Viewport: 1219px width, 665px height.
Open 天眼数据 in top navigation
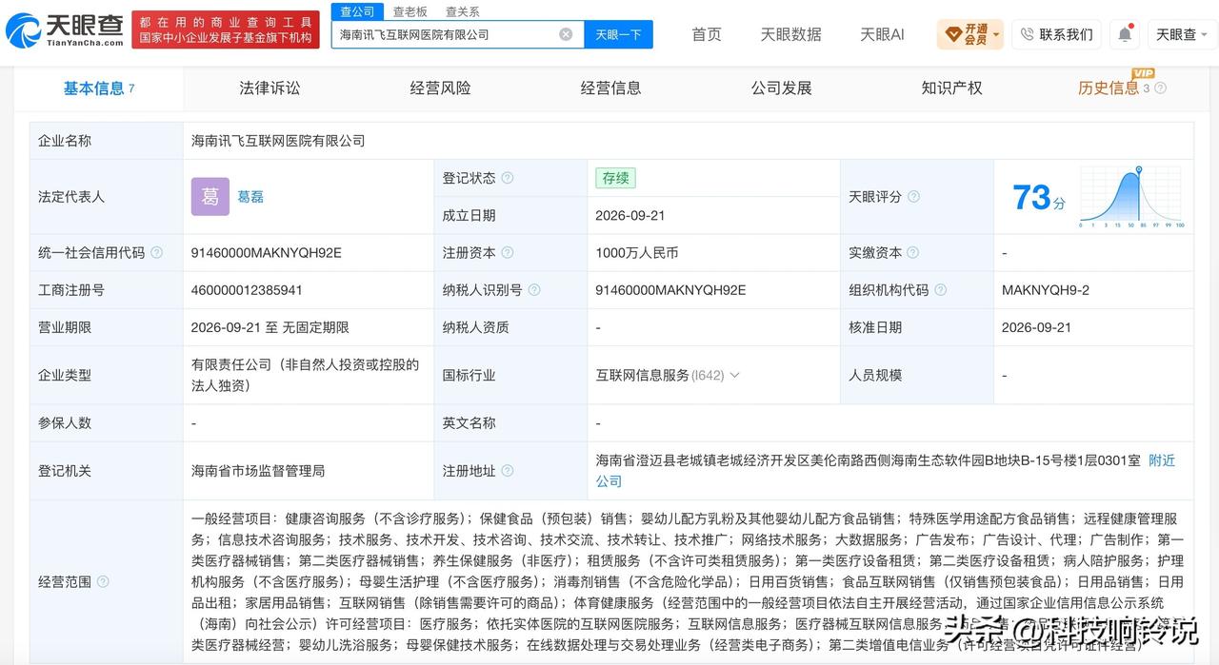790,34
